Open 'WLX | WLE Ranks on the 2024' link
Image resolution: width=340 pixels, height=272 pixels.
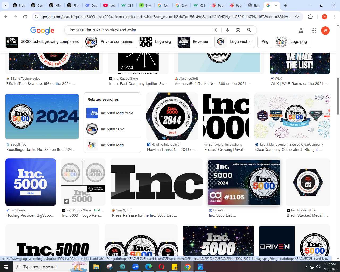299,84
